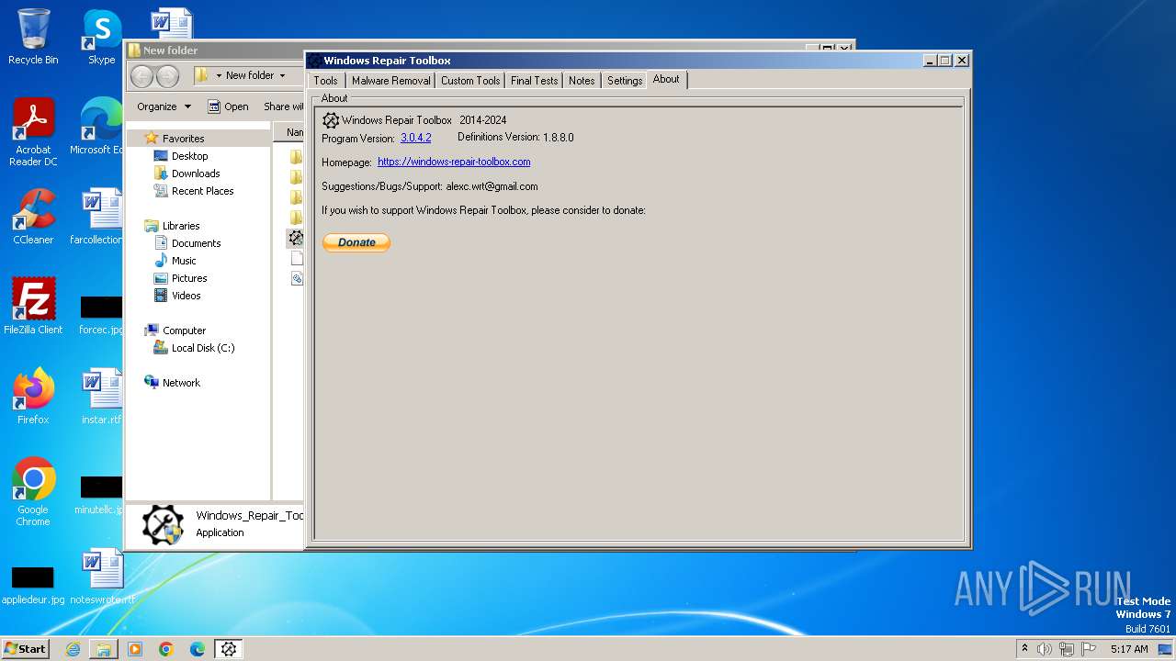Viewport: 1176px width, 661px height.
Task: Click the Start button
Action: (x=25, y=649)
